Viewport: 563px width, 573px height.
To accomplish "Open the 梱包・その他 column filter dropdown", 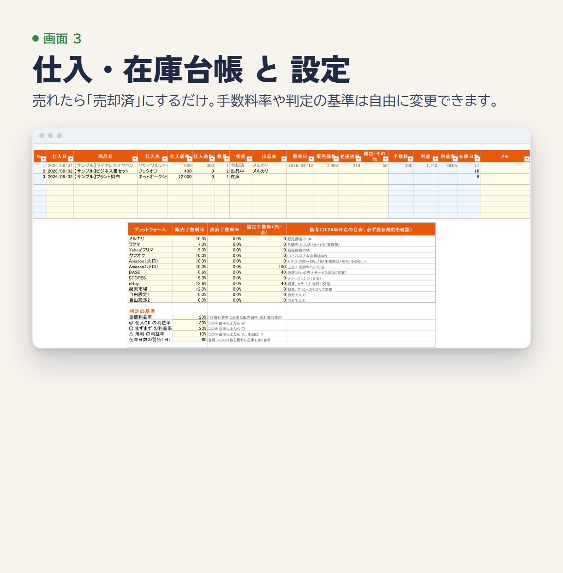I will (385, 159).
